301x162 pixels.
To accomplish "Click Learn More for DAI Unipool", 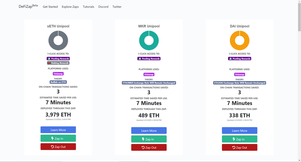I will tap(240, 131).
